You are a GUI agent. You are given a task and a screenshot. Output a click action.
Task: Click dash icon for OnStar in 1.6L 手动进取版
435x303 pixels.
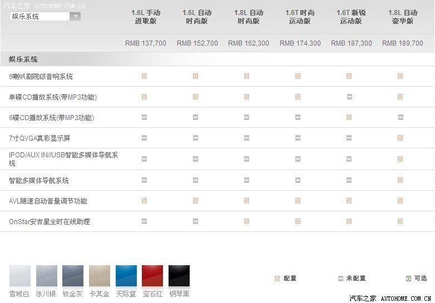pos(144,221)
